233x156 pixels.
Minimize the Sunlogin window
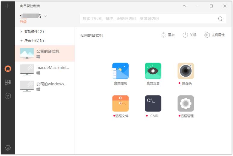[198, 6]
